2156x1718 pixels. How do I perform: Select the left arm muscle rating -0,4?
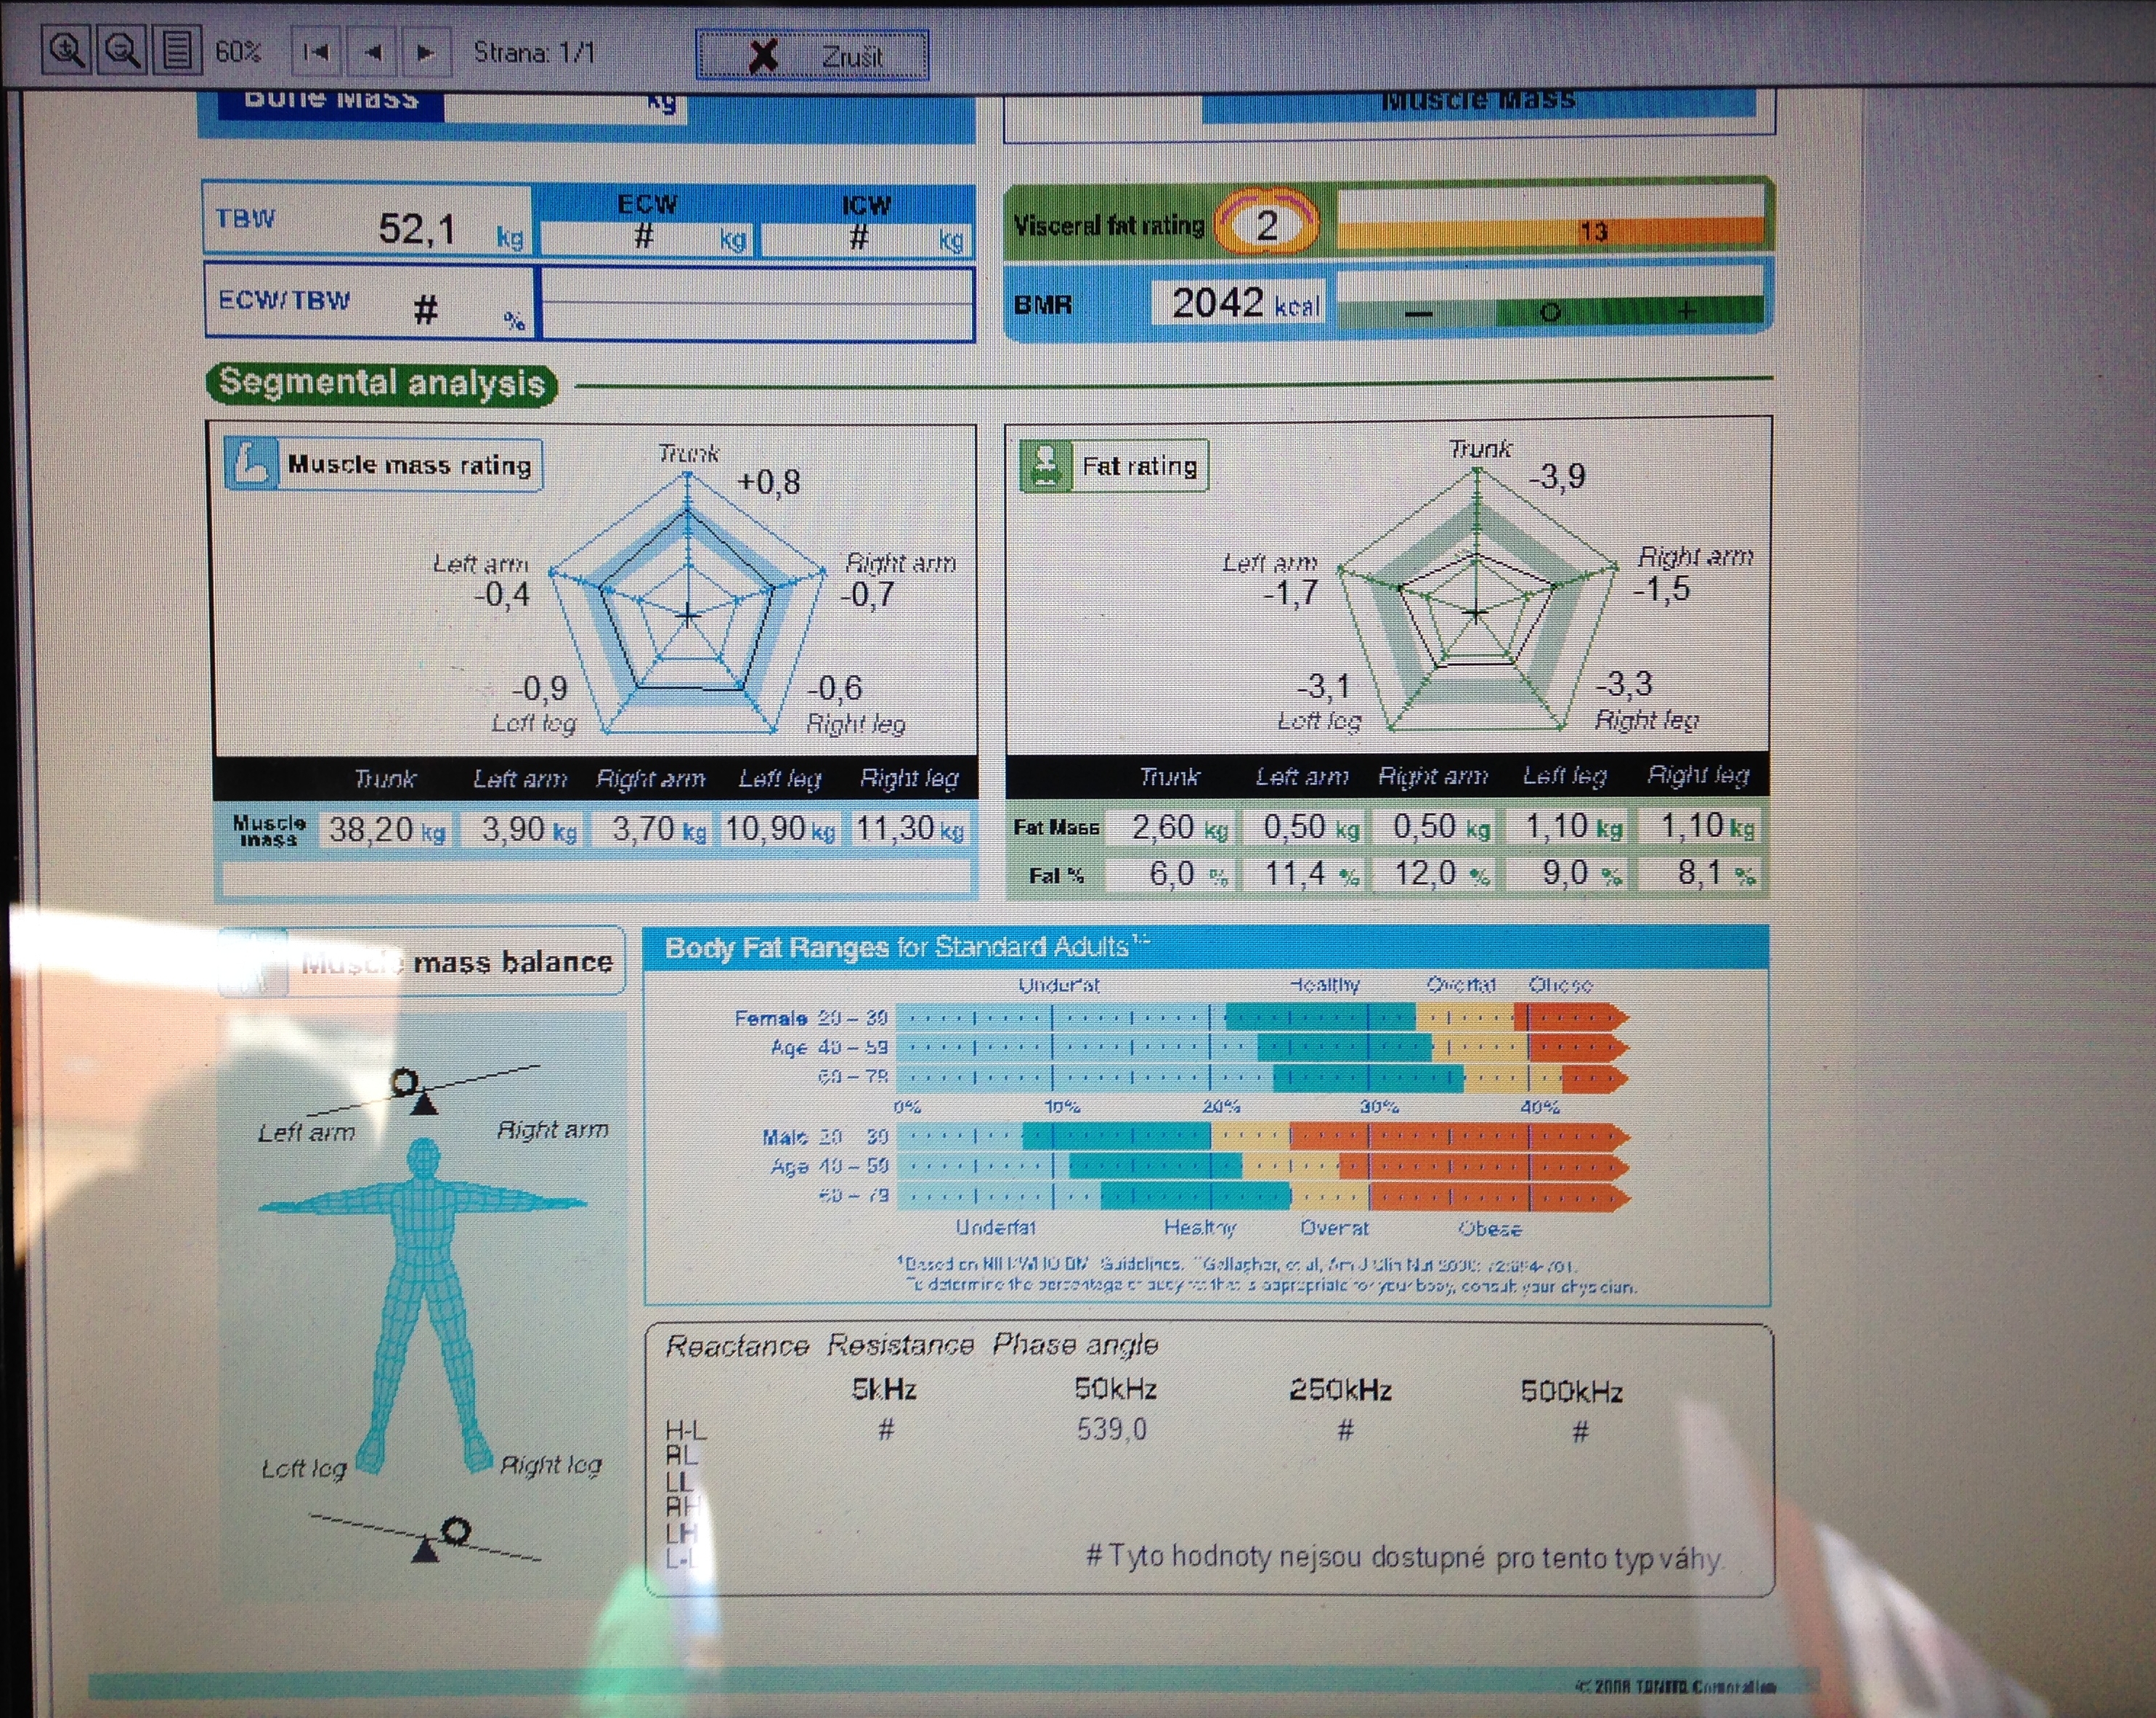click(x=502, y=595)
